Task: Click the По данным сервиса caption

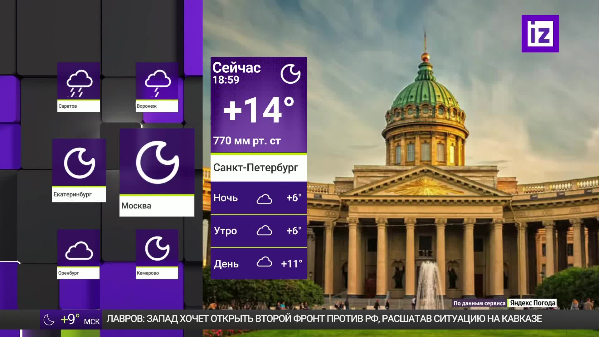Action: [480, 303]
